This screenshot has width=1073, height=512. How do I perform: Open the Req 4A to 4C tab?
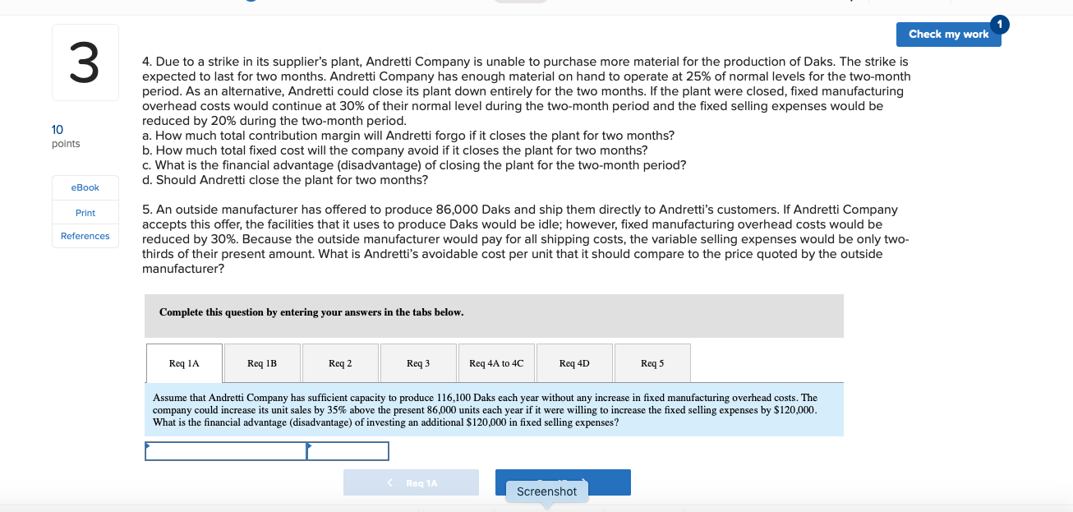[x=495, y=362]
